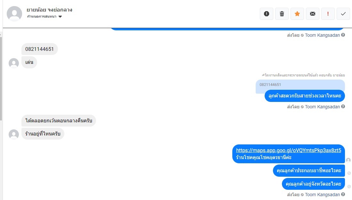Open the maps.app.goo.gl location link
This screenshot has height=200, width=352.
point(288,150)
